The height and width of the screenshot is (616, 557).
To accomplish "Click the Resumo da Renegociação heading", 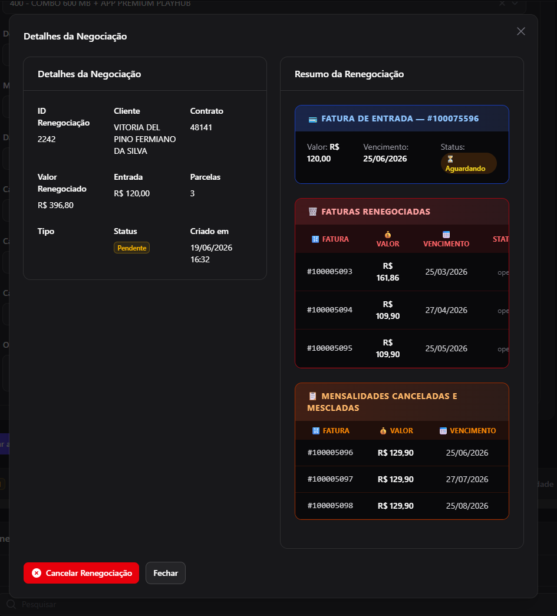I will (x=349, y=74).
